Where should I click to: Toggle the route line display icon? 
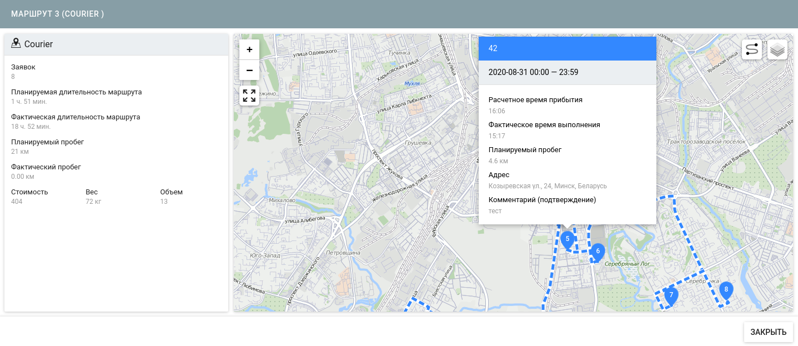point(751,49)
